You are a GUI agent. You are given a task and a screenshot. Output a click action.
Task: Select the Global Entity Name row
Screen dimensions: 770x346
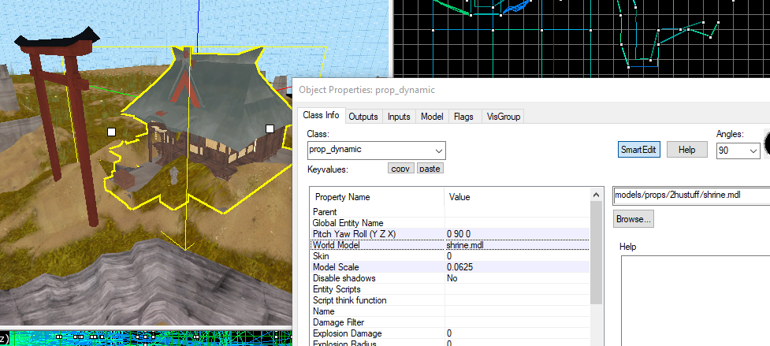tap(450, 223)
